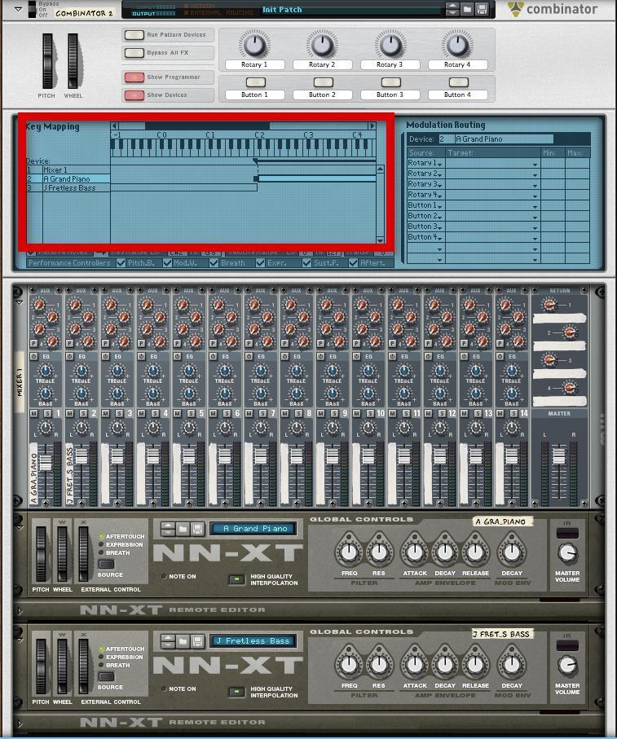Click A Grand Piano Master Volume knob
The height and width of the screenshot is (739, 617).
567,553
